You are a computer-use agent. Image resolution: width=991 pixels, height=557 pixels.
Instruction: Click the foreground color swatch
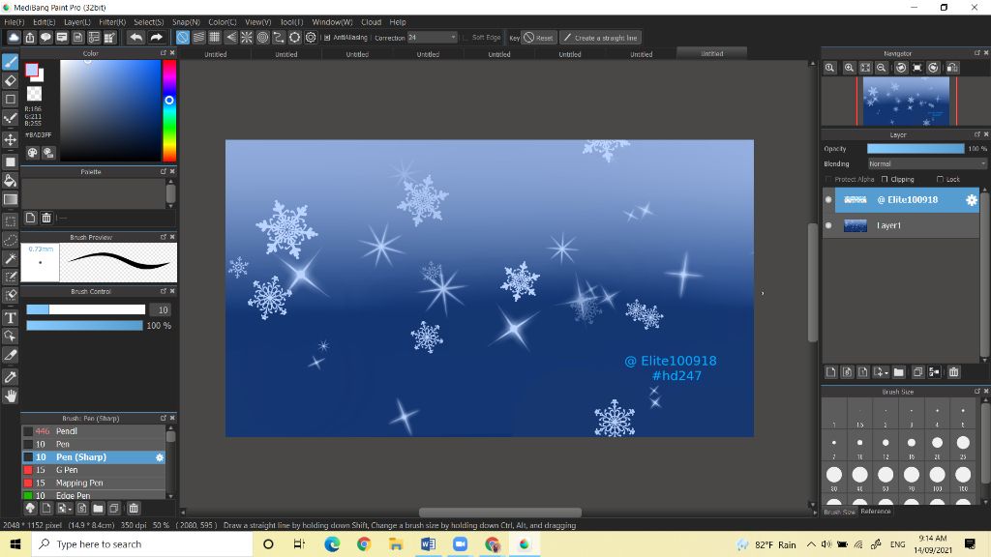[32, 70]
